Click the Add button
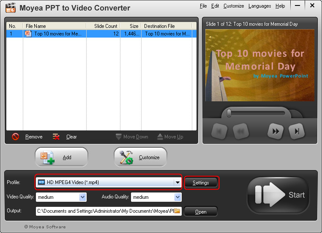The width and height of the screenshot is (322, 233). click(x=62, y=157)
